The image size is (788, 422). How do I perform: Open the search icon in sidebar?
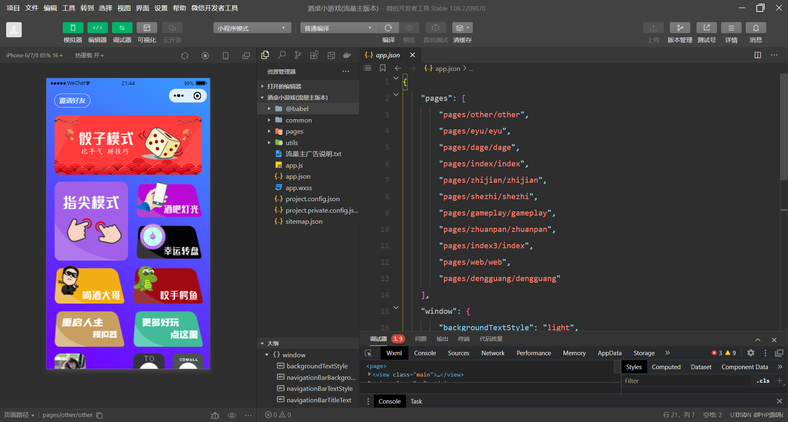coord(282,55)
